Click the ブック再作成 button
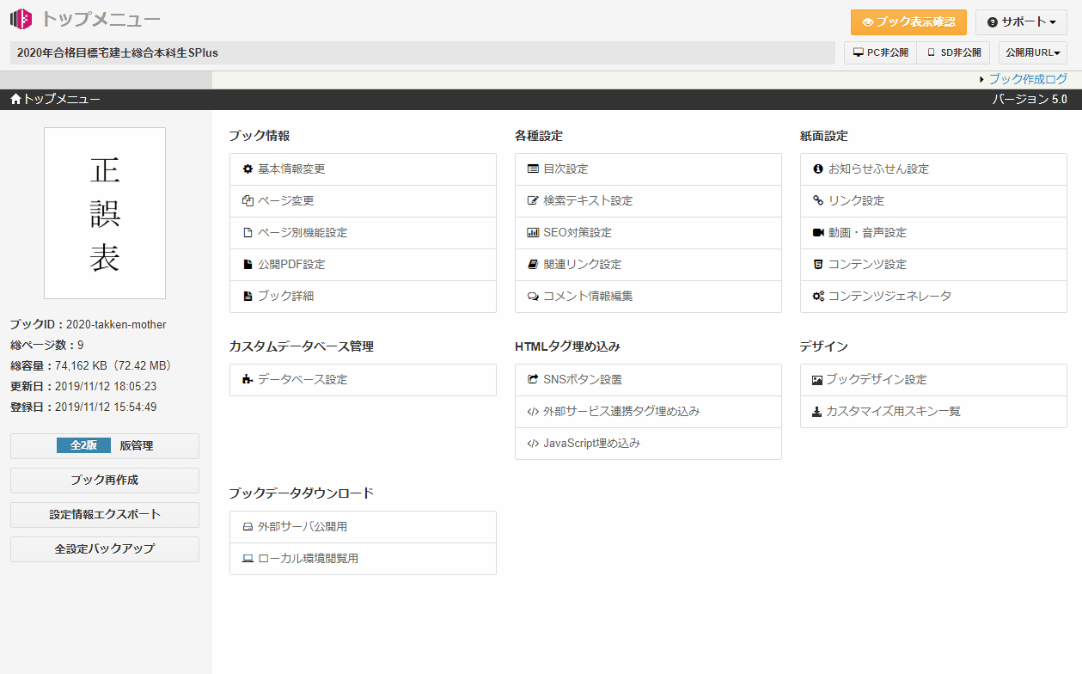This screenshot has height=674, width=1082. coord(105,481)
